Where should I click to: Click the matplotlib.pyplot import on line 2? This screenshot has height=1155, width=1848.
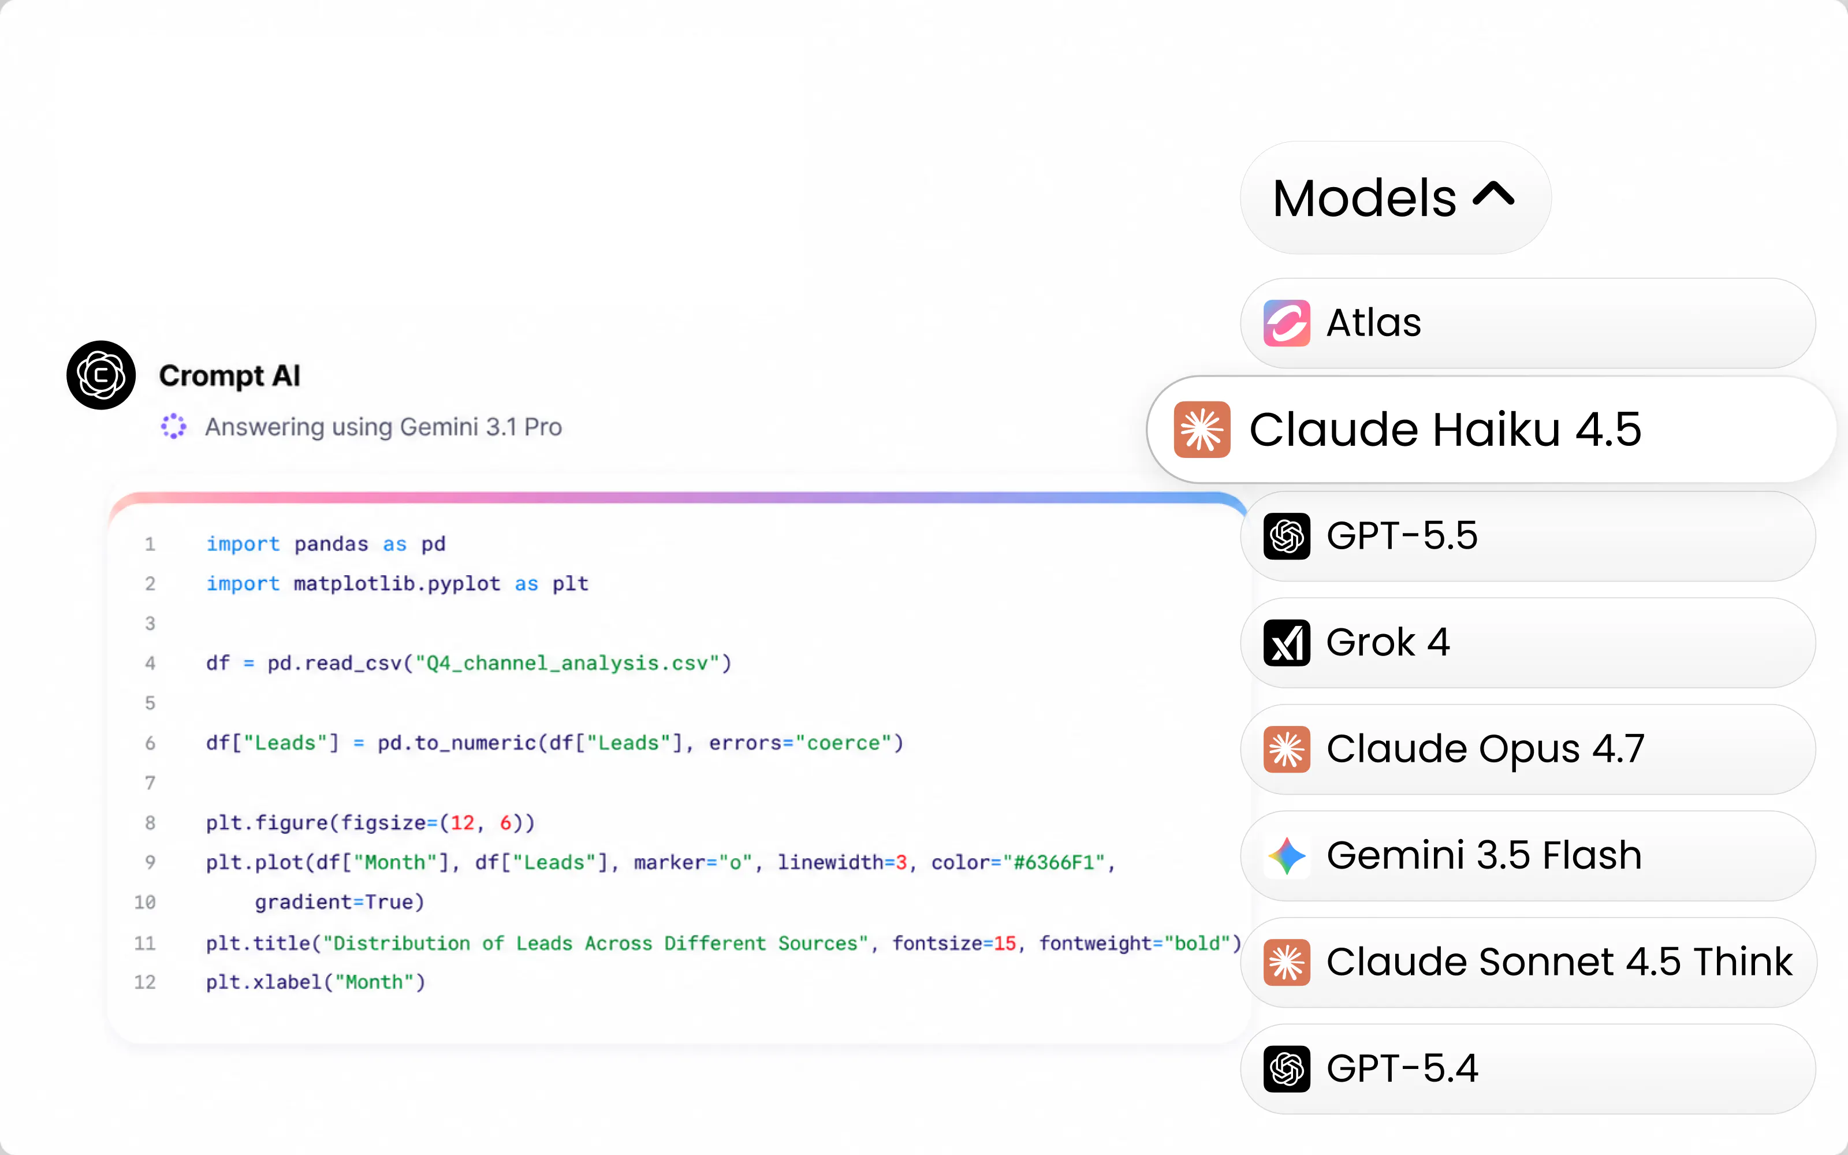pos(397,584)
